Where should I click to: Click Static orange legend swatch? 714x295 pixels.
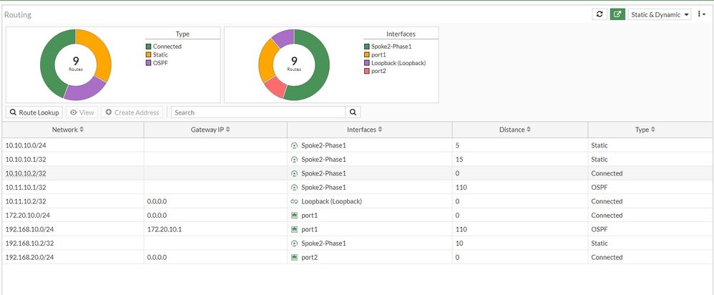click(x=148, y=54)
